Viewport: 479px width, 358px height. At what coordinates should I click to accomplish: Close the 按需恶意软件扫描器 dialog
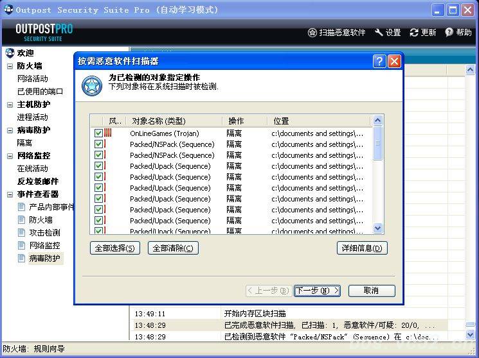point(394,62)
